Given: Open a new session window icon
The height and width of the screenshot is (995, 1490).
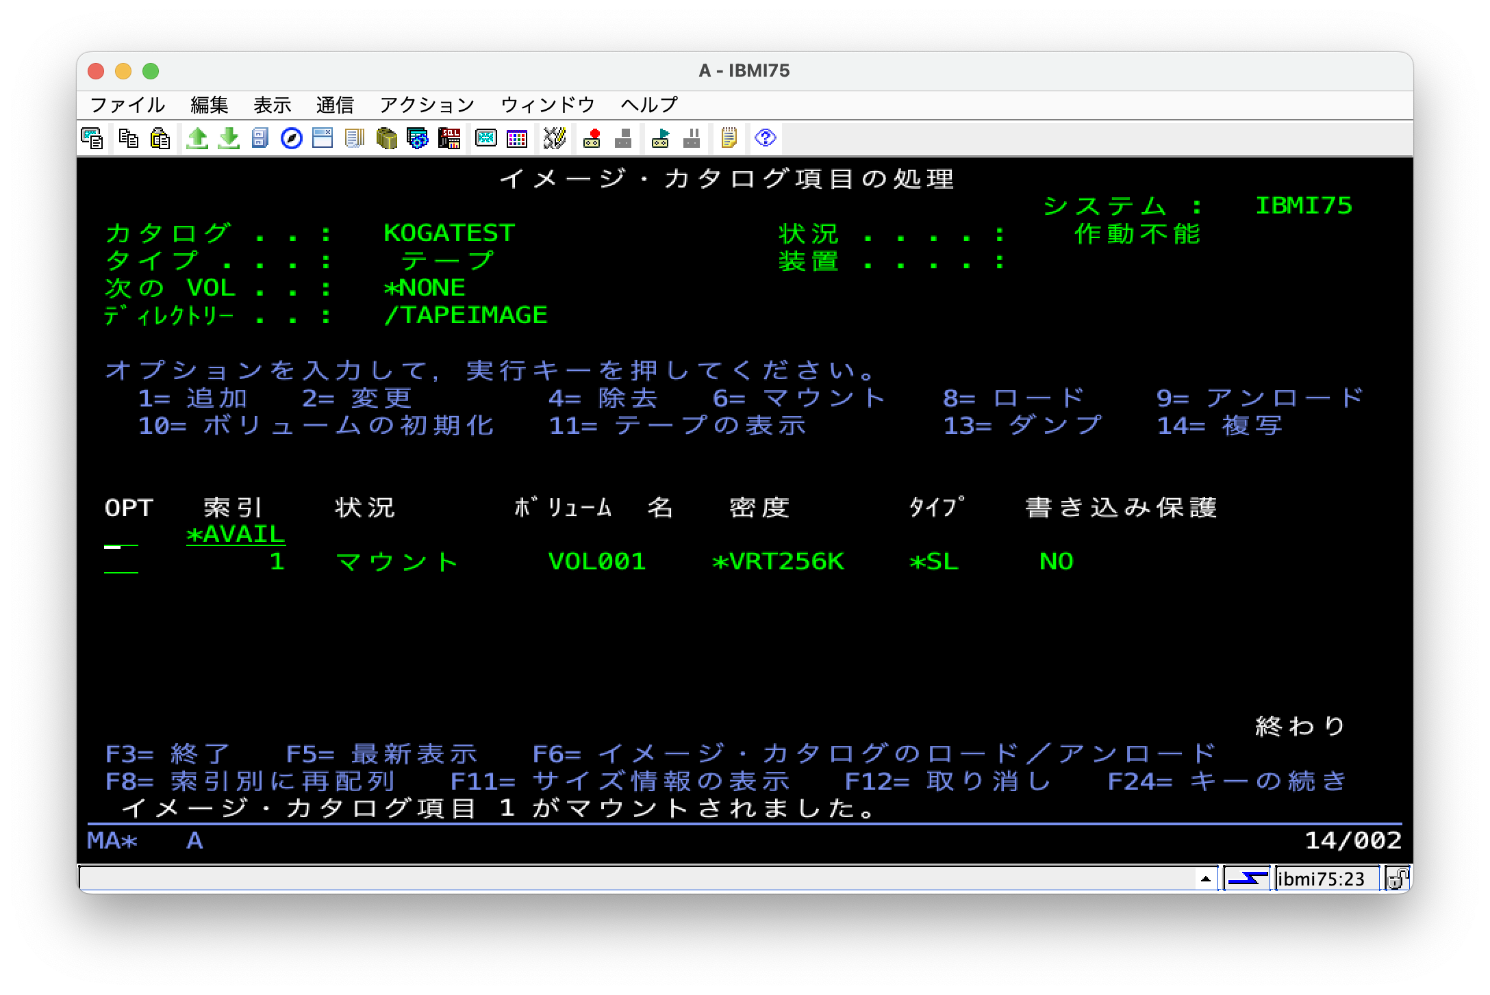Looking at the screenshot, I should (x=322, y=138).
